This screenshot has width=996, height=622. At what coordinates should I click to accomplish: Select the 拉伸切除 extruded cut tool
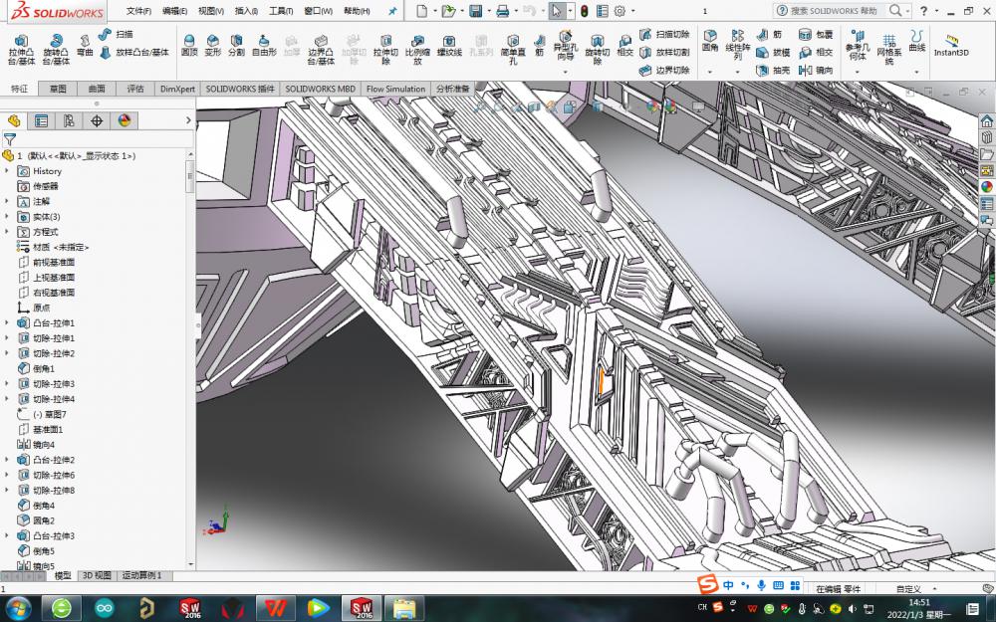(x=385, y=50)
